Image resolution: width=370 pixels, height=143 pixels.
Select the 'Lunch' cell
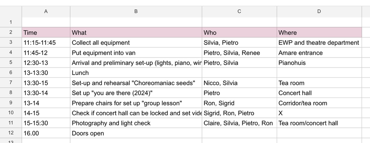point(136,73)
